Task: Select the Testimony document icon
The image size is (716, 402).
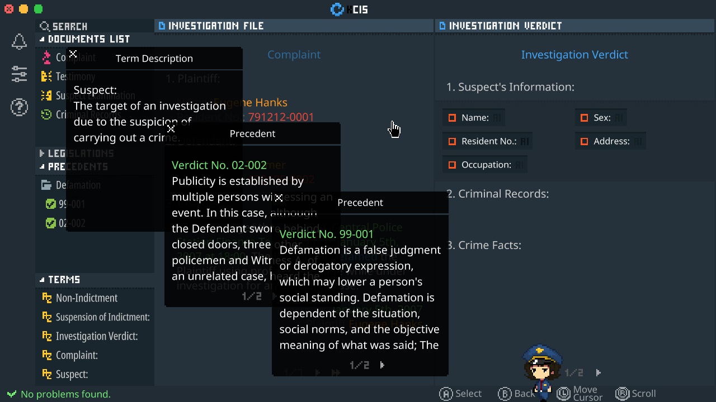Action: [x=47, y=76]
